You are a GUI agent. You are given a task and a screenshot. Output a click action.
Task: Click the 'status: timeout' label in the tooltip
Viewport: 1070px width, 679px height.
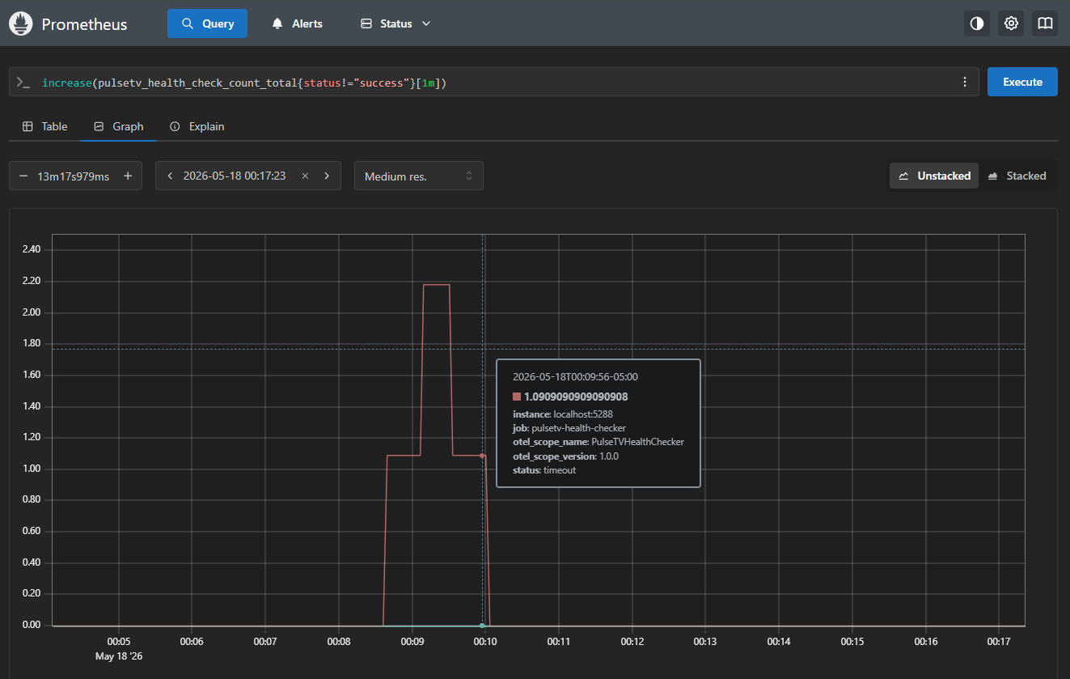pos(544,470)
